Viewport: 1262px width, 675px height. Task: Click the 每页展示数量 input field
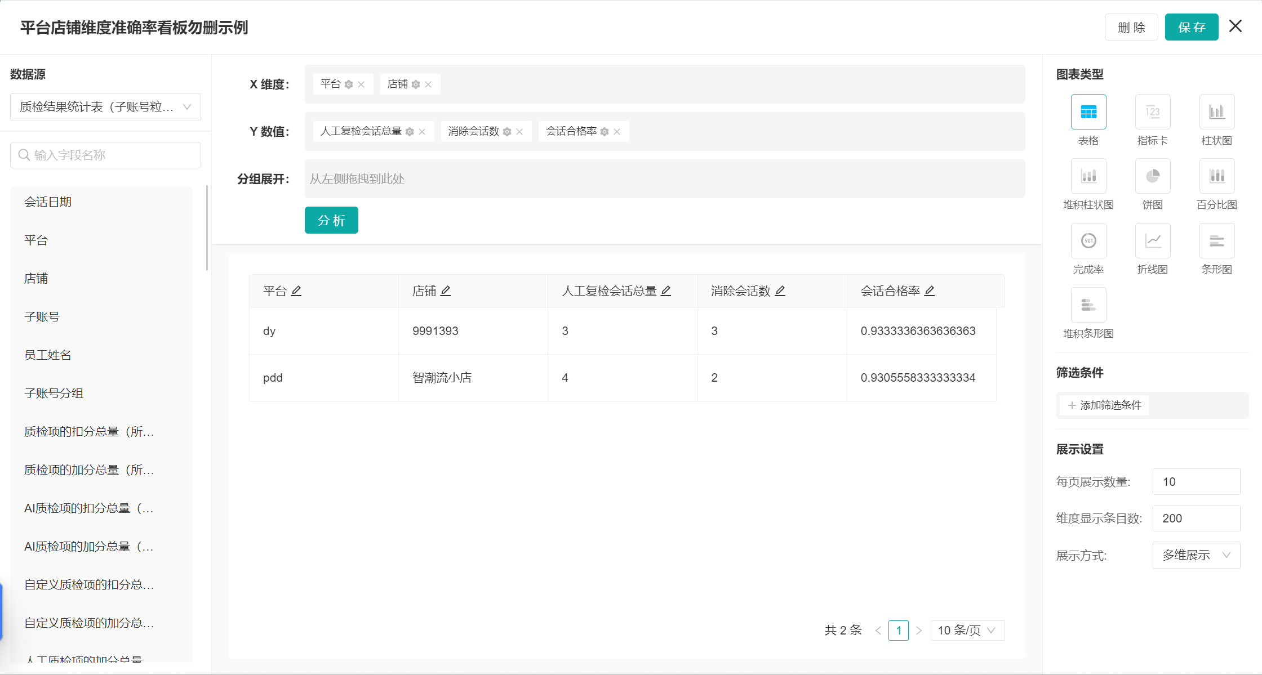[x=1196, y=482]
